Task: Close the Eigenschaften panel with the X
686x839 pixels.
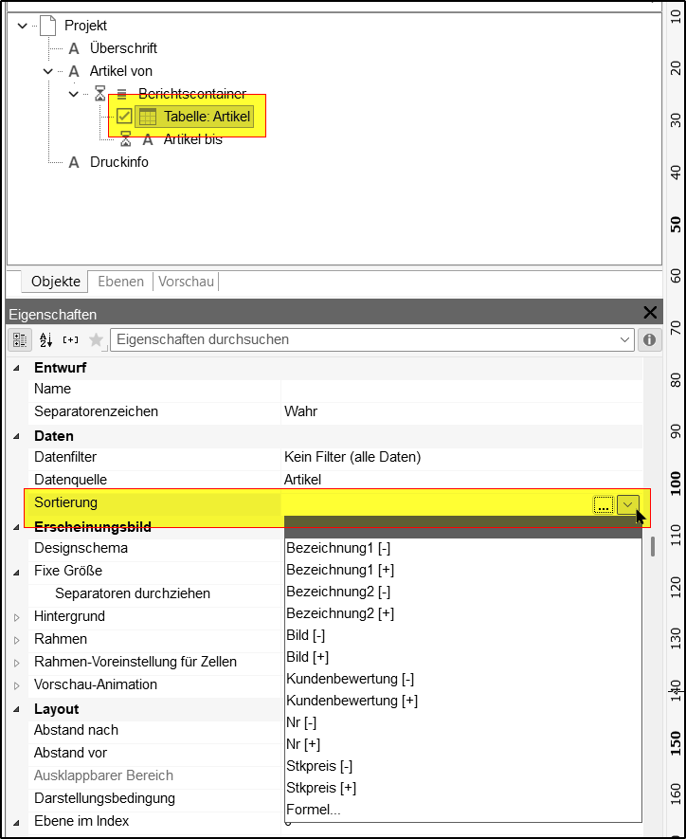Action: tap(650, 313)
